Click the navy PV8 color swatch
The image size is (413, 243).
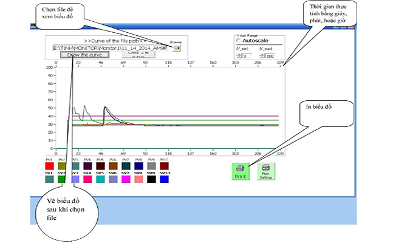(x=138, y=166)
